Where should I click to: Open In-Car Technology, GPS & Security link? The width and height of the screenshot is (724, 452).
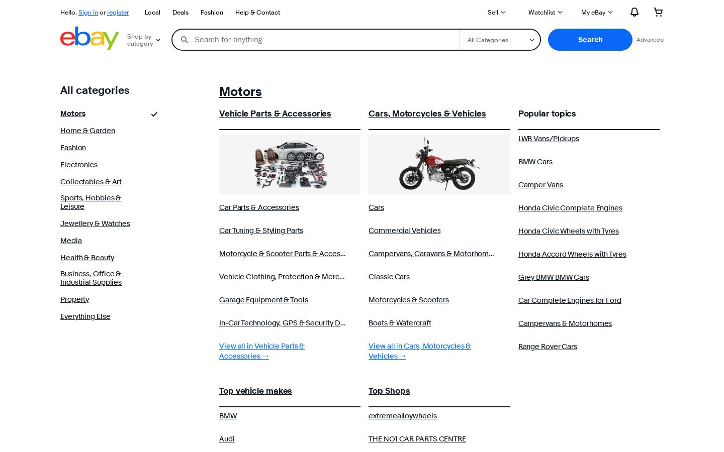tap(283, 323)
